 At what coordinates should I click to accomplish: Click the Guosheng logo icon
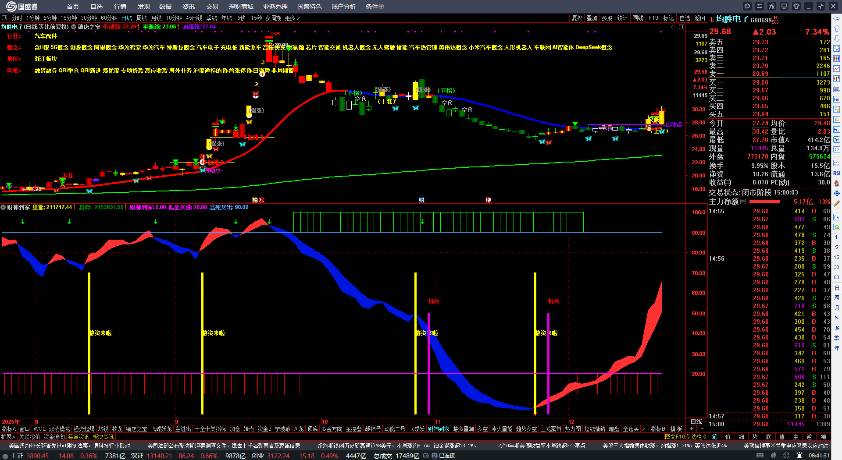tap(11, 7)
